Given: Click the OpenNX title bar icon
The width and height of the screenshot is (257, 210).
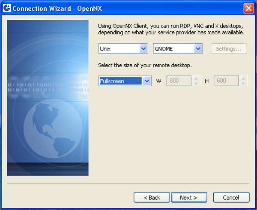Looking at the screenshot, I should click(7, 8).
